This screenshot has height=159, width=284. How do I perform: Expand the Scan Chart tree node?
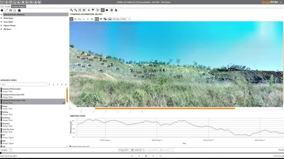point(1,22)
